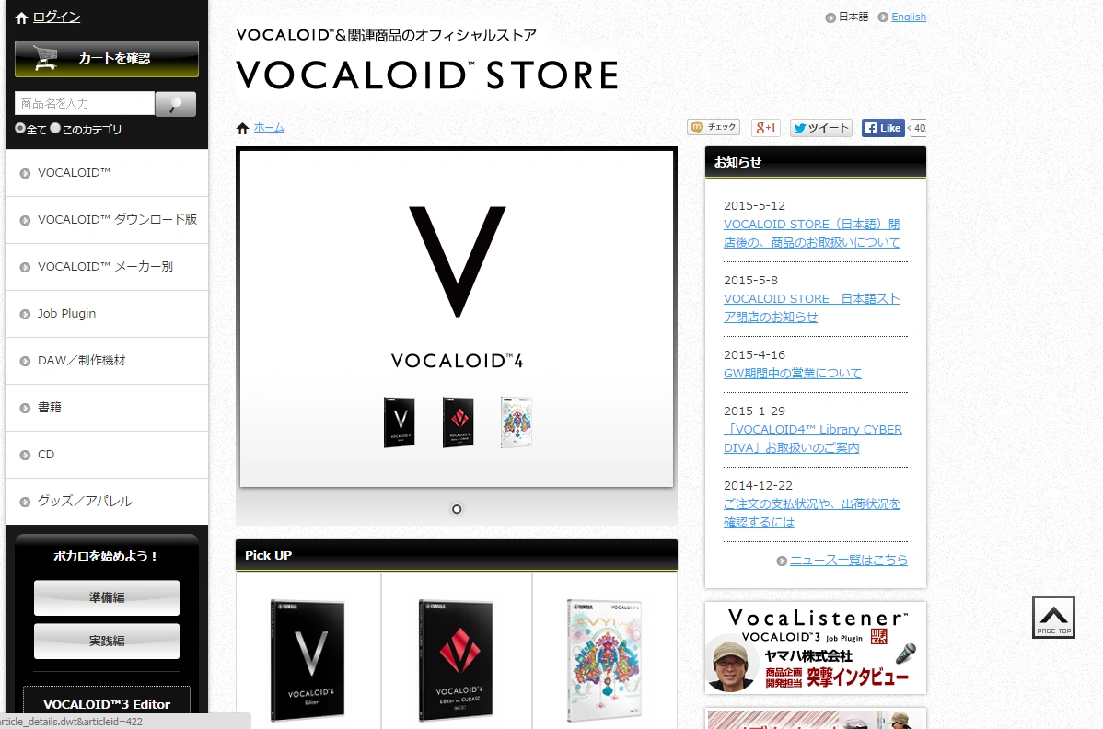Click the PAGE TOP arrow icon
Viewport: 1103px width, 729px height.
tap(1053, 618)
